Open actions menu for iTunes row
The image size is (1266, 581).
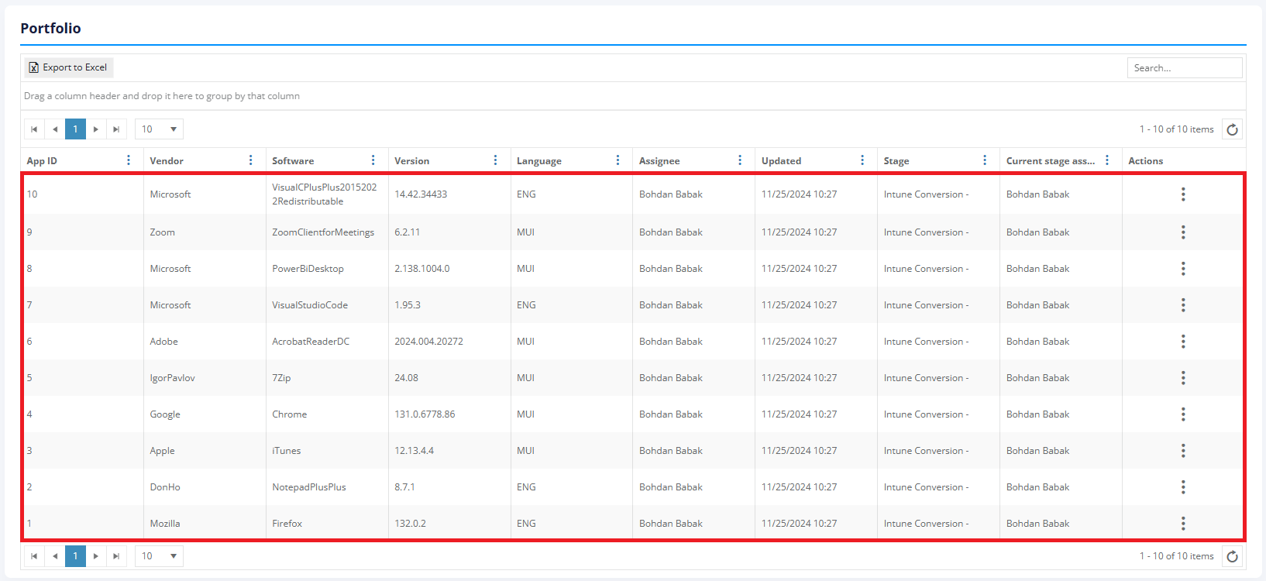(x=1183, y=451)
